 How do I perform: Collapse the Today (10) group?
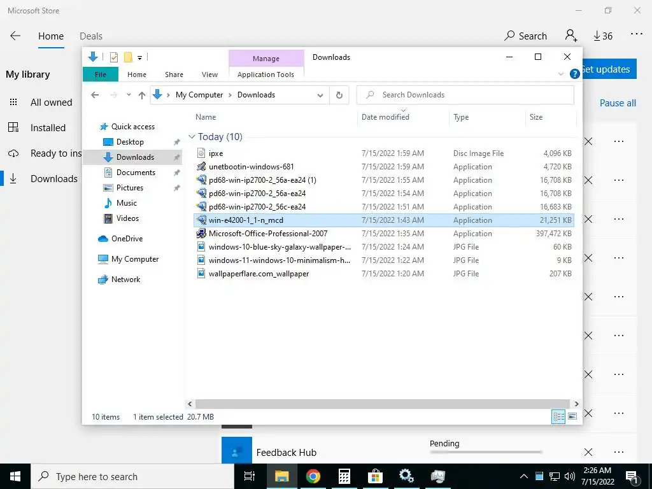click(192, 137)
